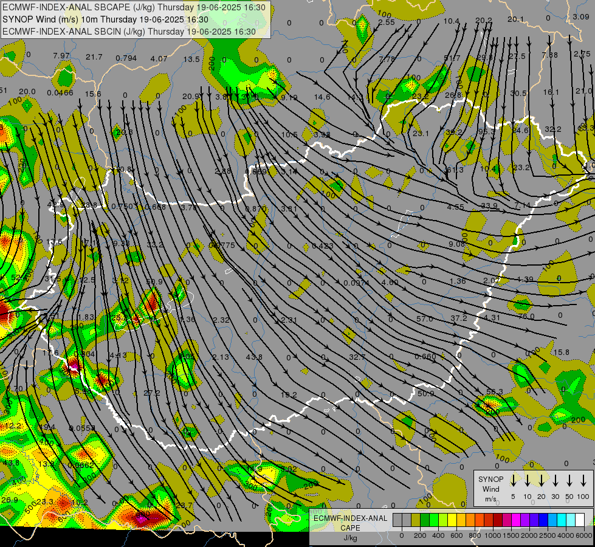This screenshot has width=595, height=547.
Task: Click the 'SYNOP Wind m/s' legend title
Action: (490, 489)
